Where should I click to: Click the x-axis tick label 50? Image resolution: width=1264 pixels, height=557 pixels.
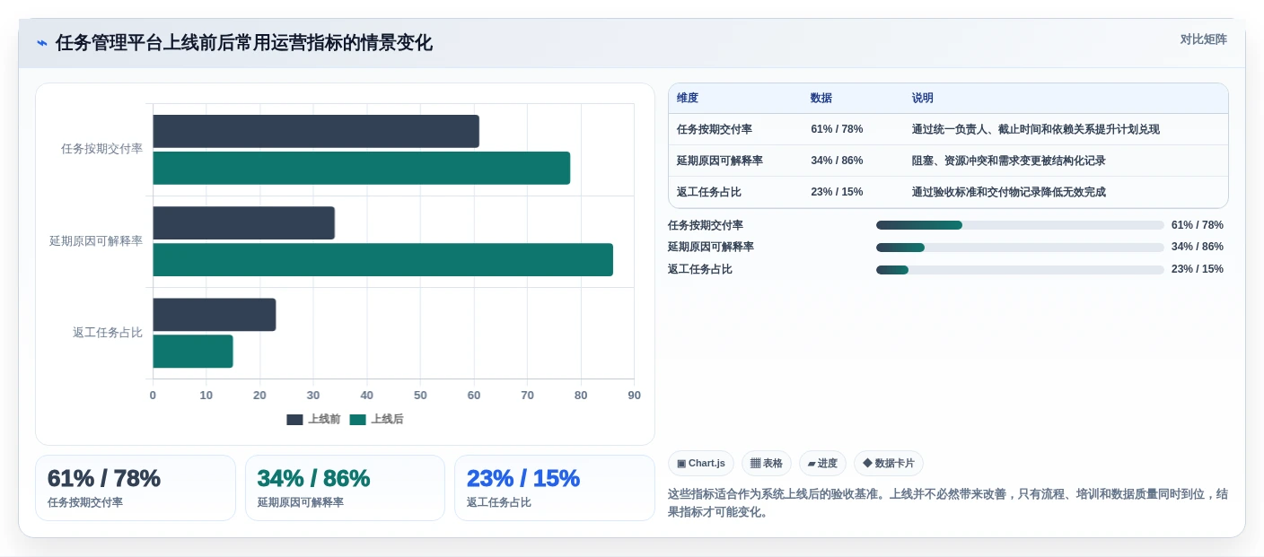[420, 395]
